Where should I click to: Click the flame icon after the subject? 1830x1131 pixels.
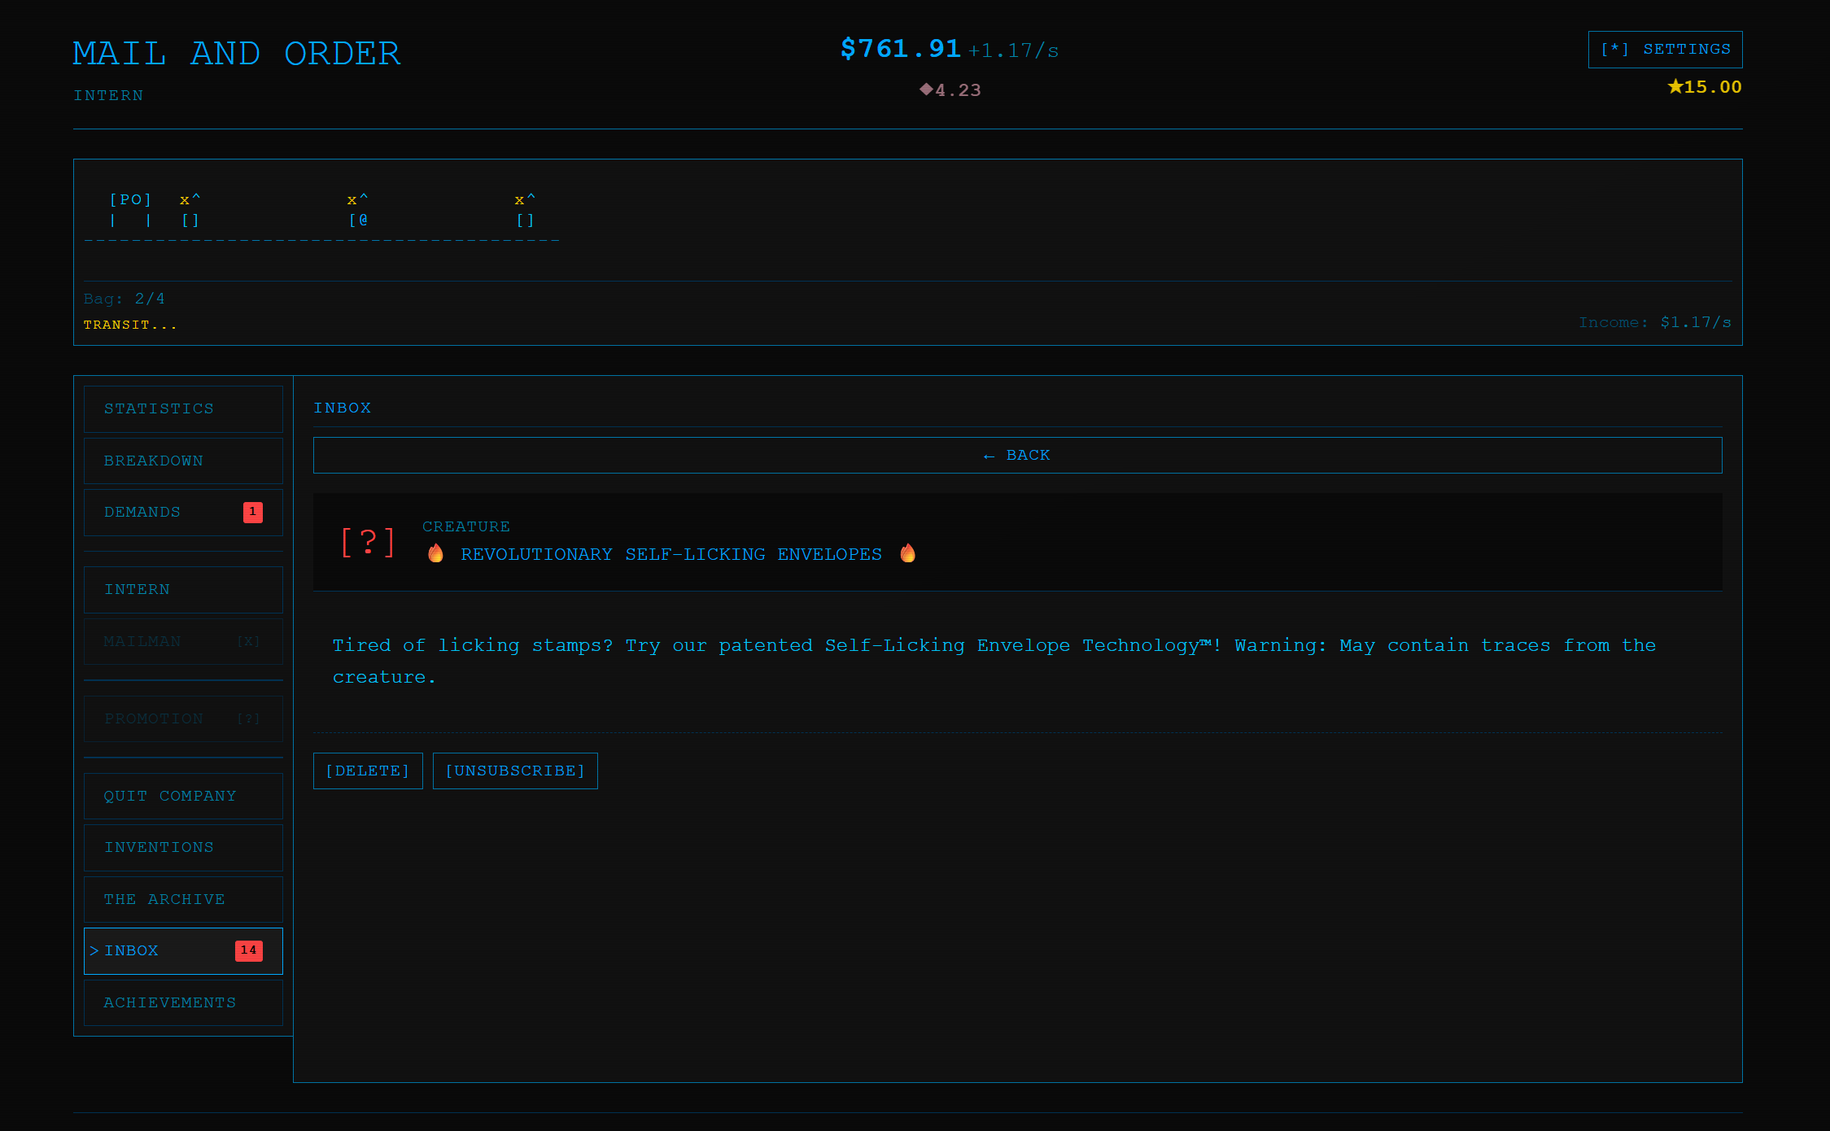[x=908, y=553]
